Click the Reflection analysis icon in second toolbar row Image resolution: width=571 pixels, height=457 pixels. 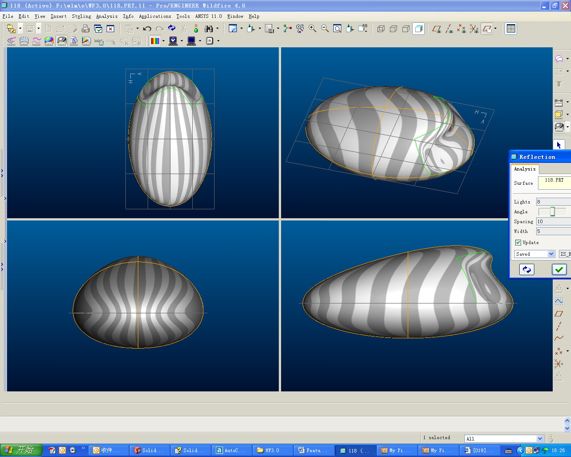pos(62,41)
